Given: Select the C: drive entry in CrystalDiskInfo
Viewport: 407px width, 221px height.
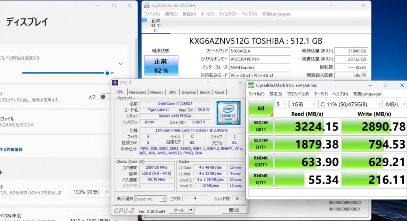Looking at the screenshot, I should 156,26.
